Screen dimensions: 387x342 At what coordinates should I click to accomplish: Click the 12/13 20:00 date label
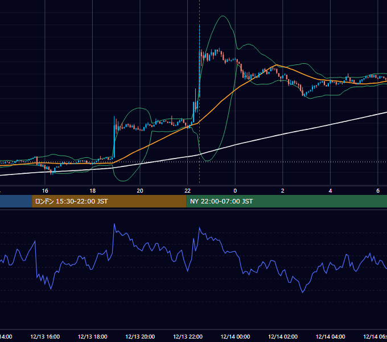click(x=140, y=336)
